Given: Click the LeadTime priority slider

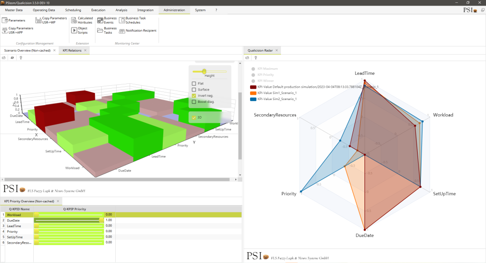Looking at the screenshot, I should point(69,226).
